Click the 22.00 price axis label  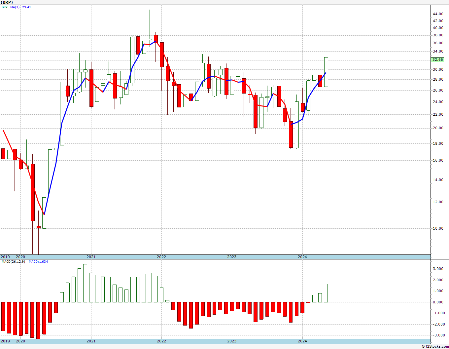tap(438, 114)
